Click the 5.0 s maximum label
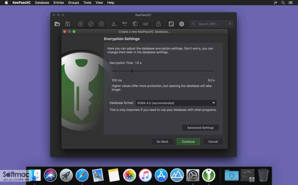Image resolution: width=298 pixels, height=185 pixels. pyautogui.click(x=211, y=80)
